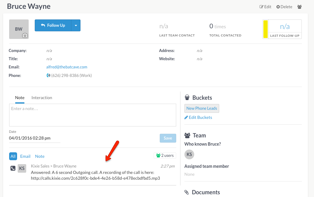Open the New Phone Leads bucket
Viewport: 314px width, 197px height.
coord(202,108)
